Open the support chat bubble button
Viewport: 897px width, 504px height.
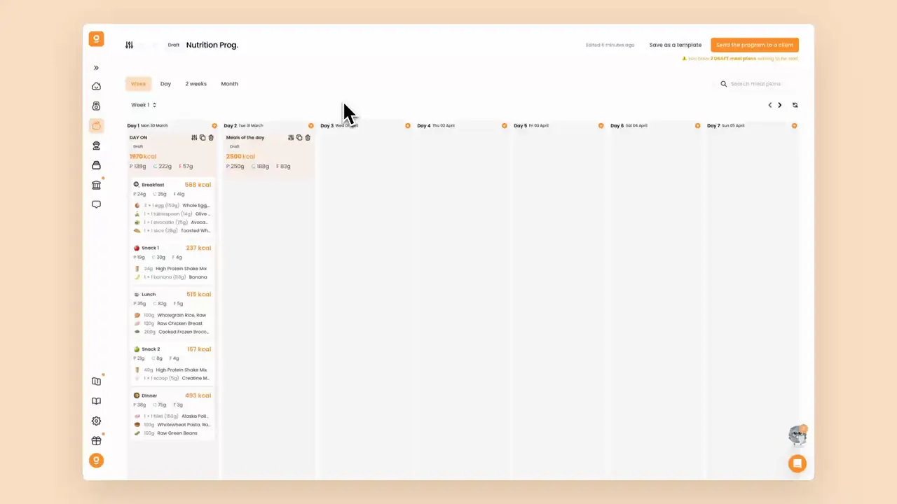(x=797, y=463)
